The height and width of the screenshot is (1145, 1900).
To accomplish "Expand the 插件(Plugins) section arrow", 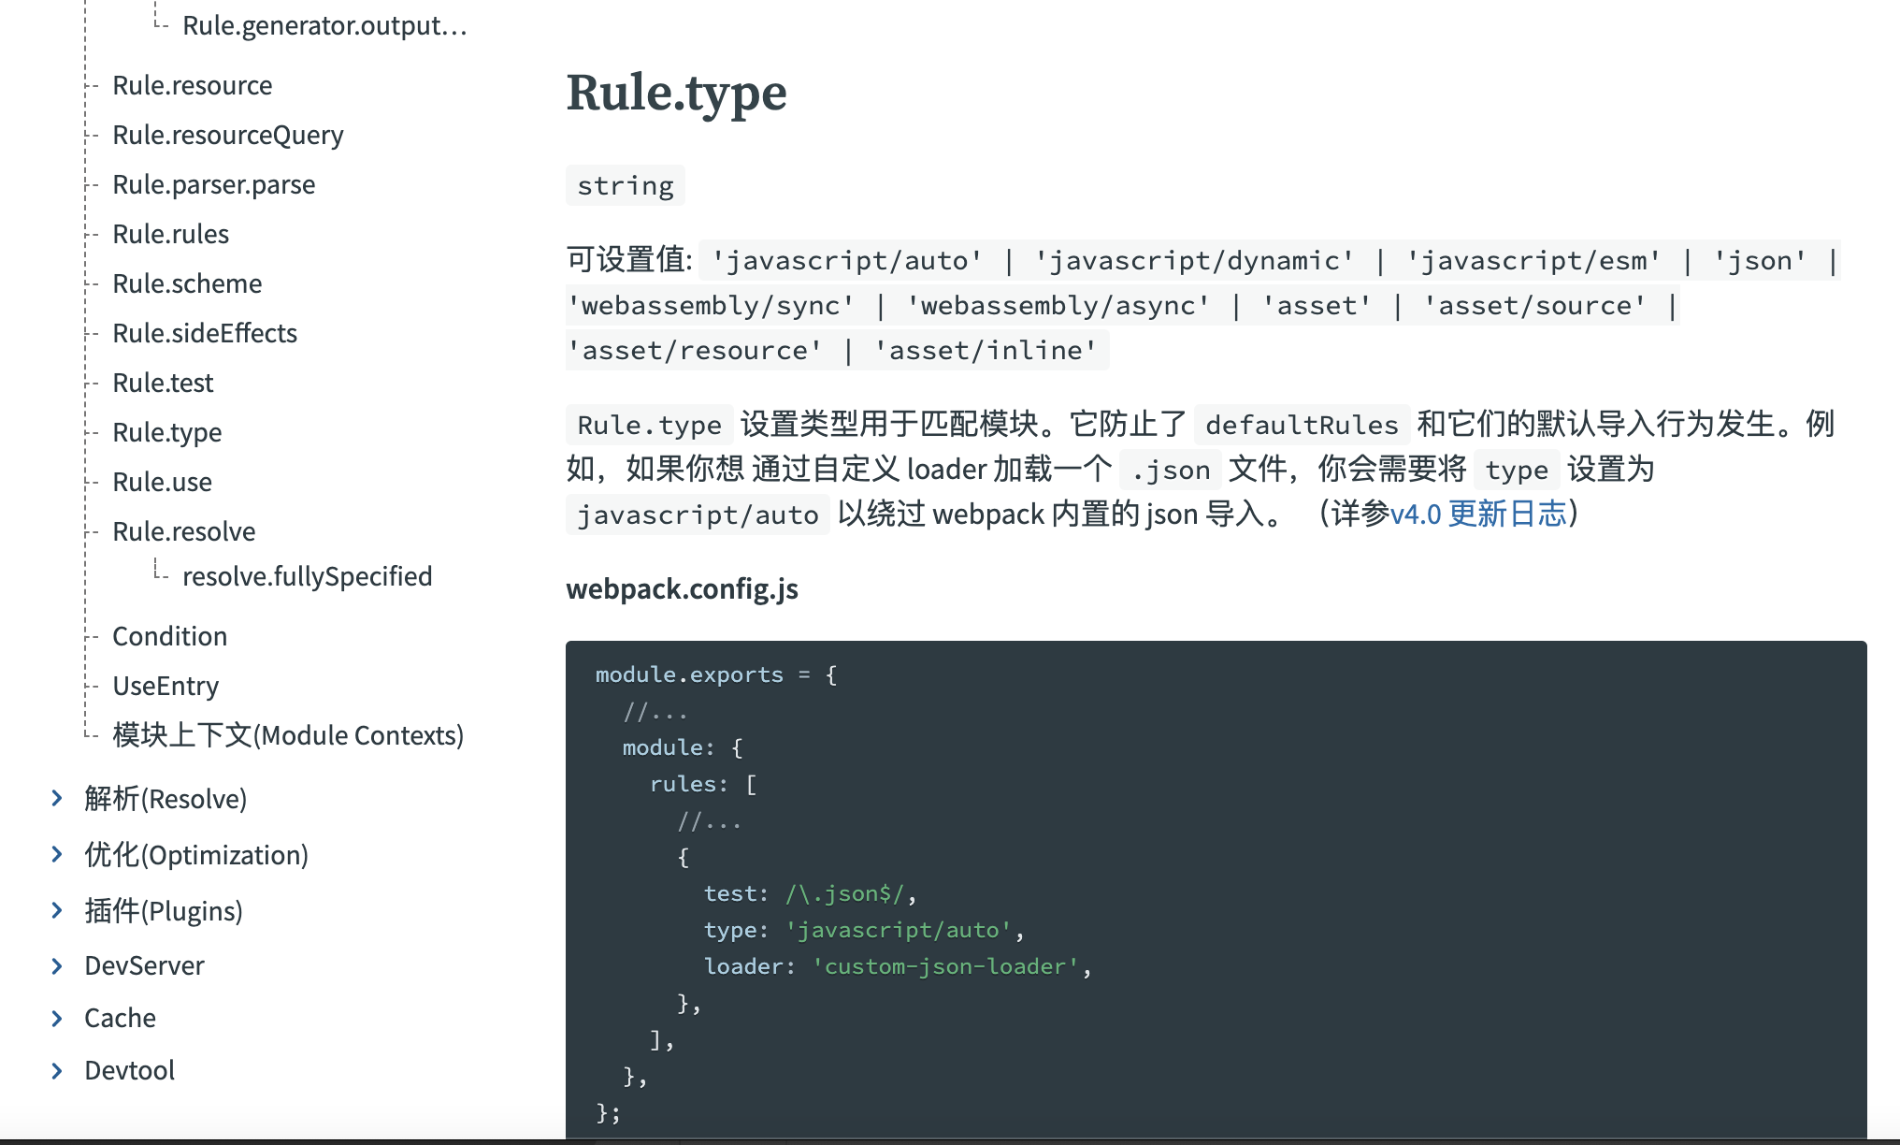I will point(57,910).
